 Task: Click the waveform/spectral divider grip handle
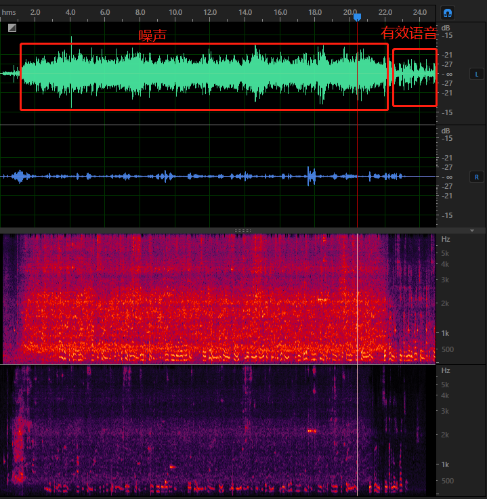pos(243,230)
